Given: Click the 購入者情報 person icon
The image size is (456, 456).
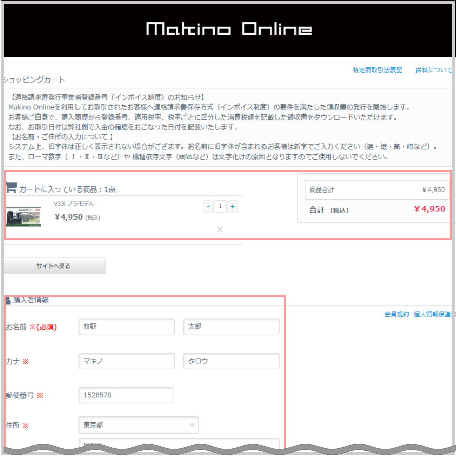Looking at the screenshot, I should tap(8, 300).
